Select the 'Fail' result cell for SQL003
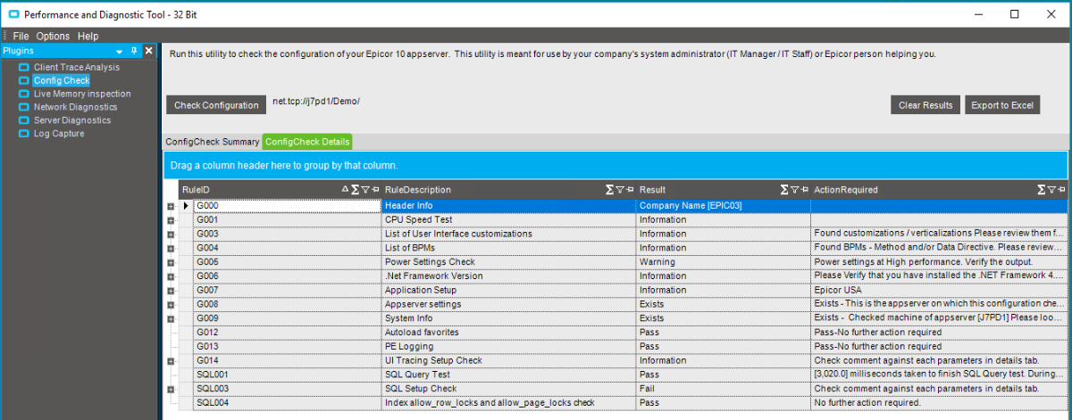The width and height of the screenshot is (1072, 420). (723, 390)
